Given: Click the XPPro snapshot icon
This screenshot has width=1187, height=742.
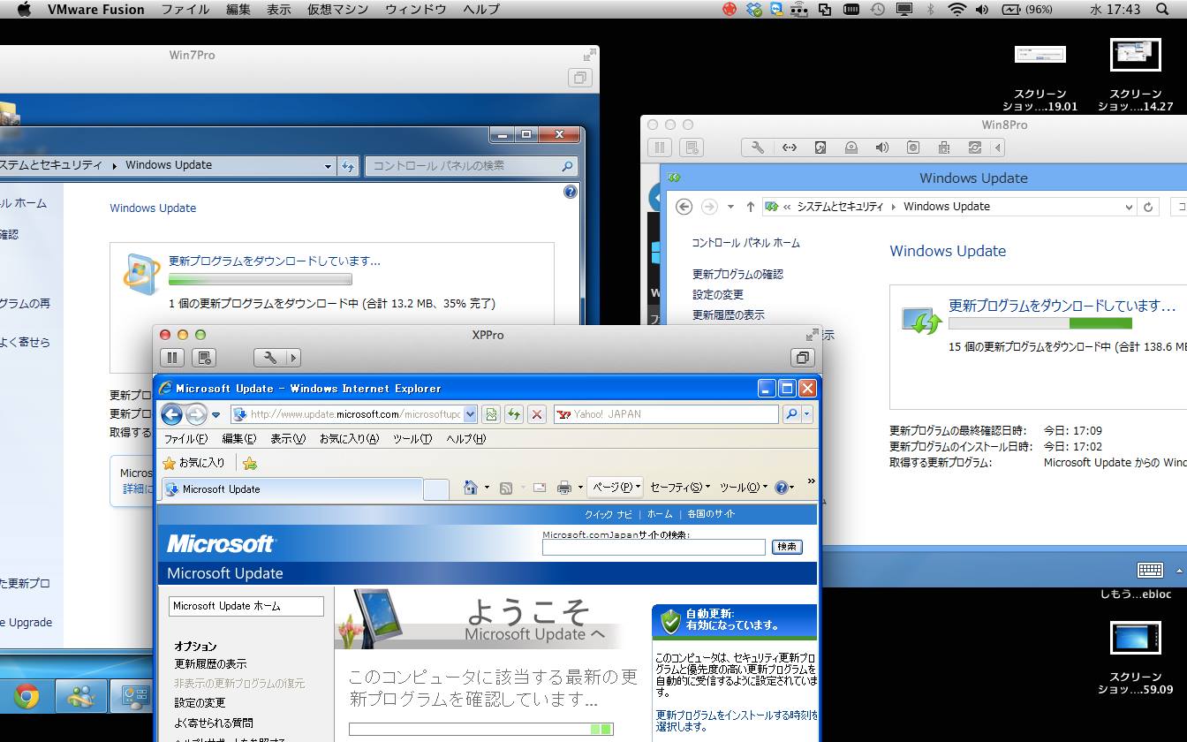Looking at the screenshot, I should 204,358.
